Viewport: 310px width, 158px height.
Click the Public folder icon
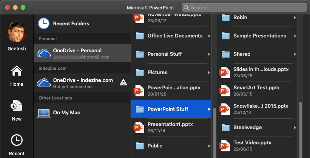(x=140, y=146)
